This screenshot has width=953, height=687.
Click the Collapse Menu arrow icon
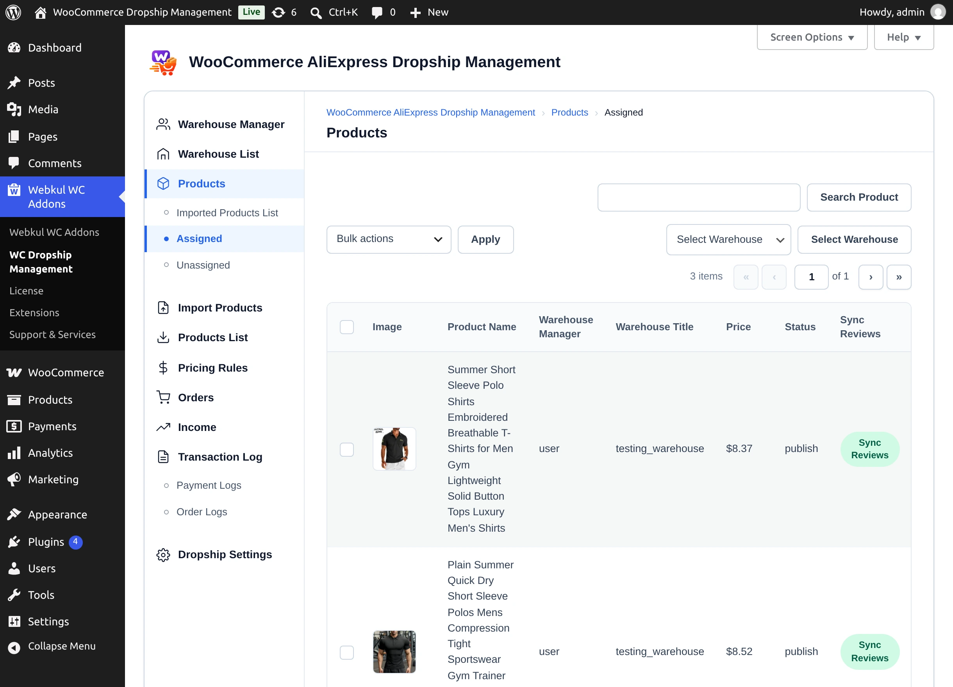point(14,648)
